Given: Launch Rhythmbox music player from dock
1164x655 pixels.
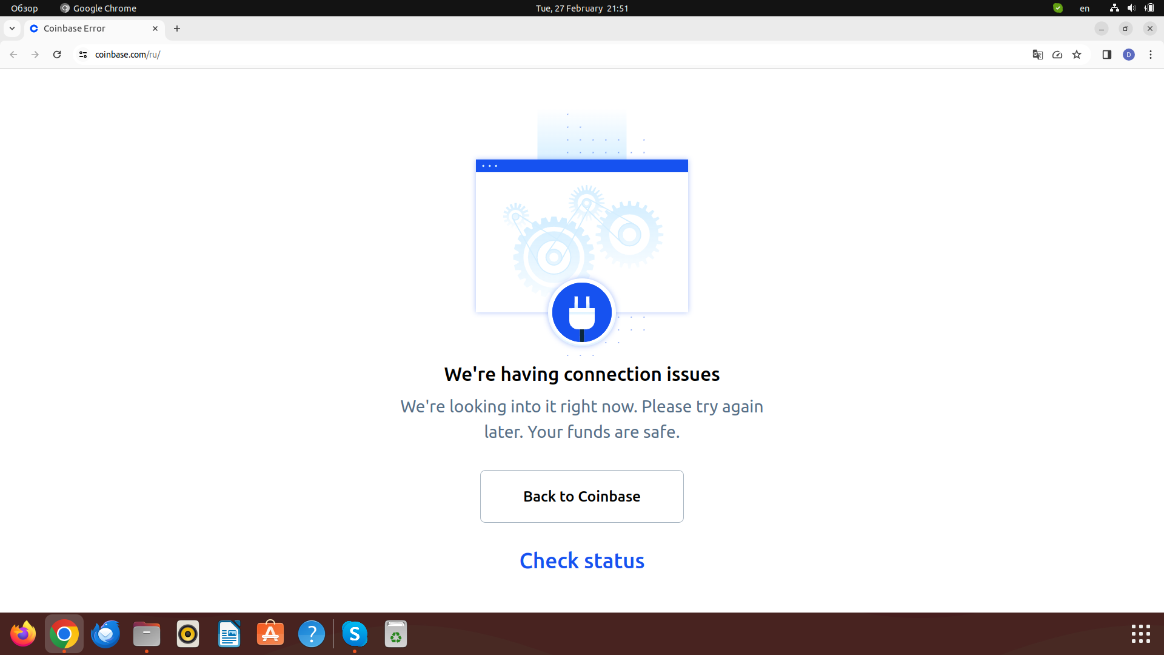Looking at the screenshot, I should (x=188, y=634).
